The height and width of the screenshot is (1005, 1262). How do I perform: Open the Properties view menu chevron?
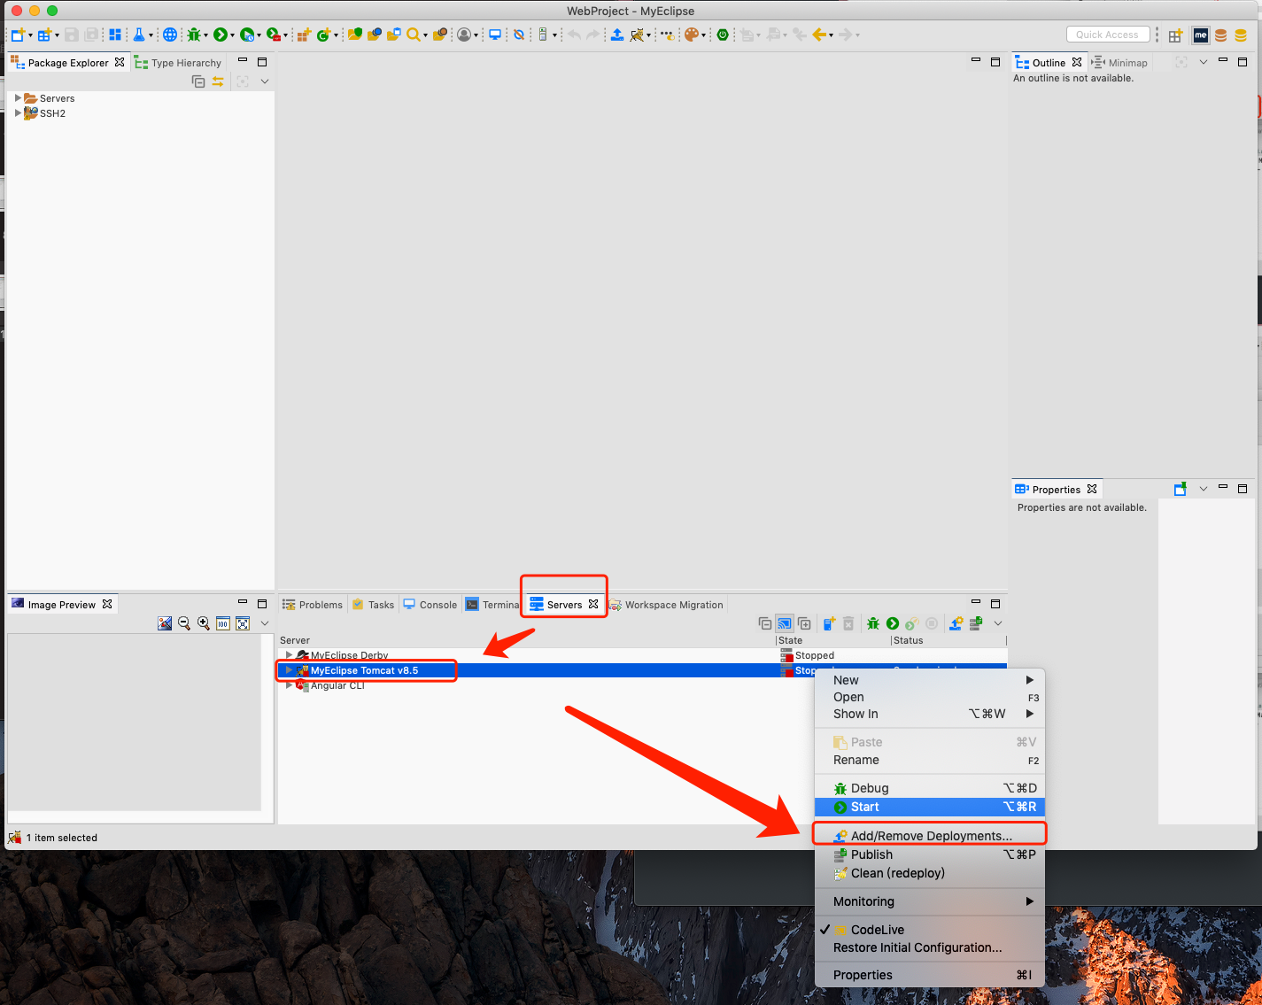pyautogui.click(x=1203, y=489)
